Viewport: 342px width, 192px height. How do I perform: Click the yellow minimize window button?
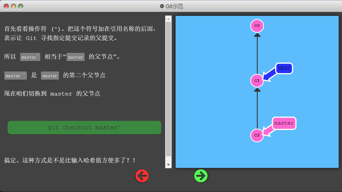(x=13, y=6)
